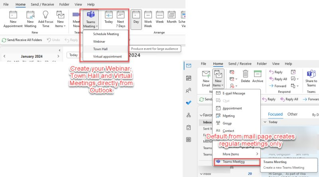This screenshot has height=177, width=319.
Task: Click New Meeting in the calendar ribbon
Action: (x=30, y=19)
